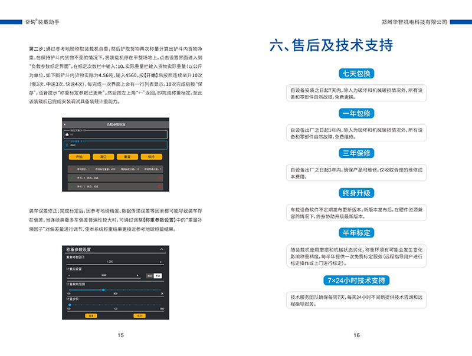Viewport: 472px width, 356px height.
Task: Click the 一年包修 description box
Action: click(x=356, y=133)
